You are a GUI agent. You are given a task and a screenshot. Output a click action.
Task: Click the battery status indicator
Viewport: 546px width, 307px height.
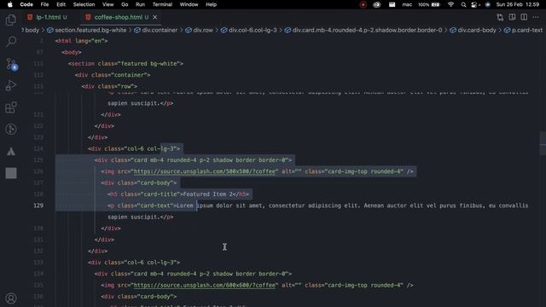click(x=429, y=4)
